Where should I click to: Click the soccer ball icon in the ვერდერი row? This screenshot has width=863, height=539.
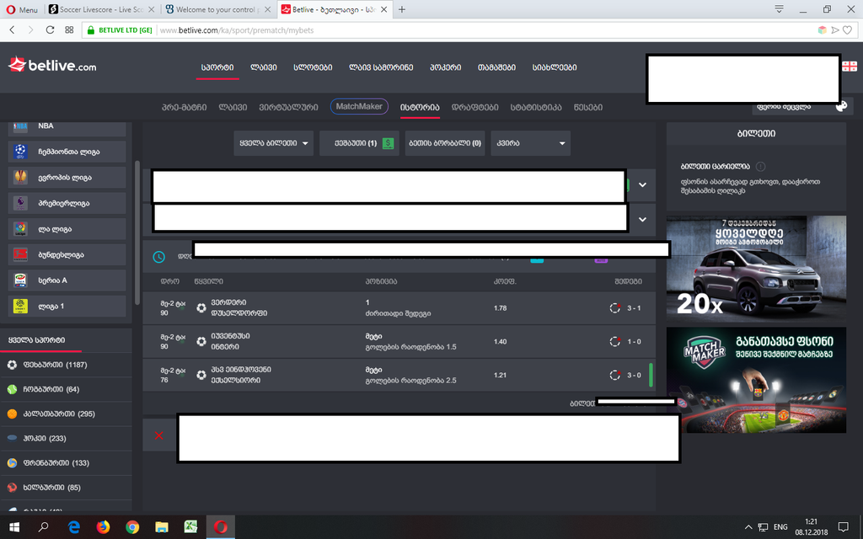coord(201,308)
